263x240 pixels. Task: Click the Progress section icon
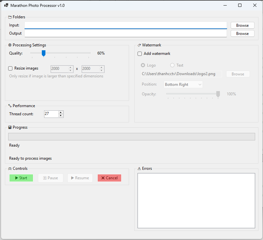[x=10, y=127]
